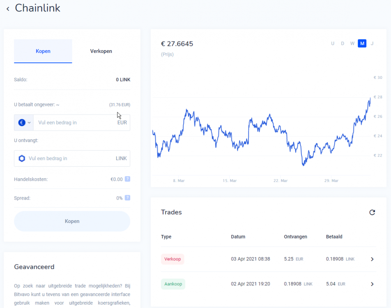Select the W chart timeframe
The height and width of the screenshot is (308, 391).
(352, 44)
